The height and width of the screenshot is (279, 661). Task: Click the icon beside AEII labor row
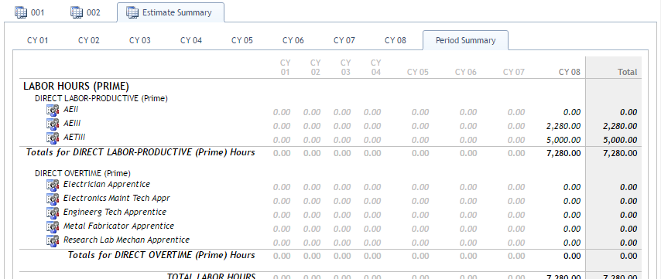click(x=53, y=111)
